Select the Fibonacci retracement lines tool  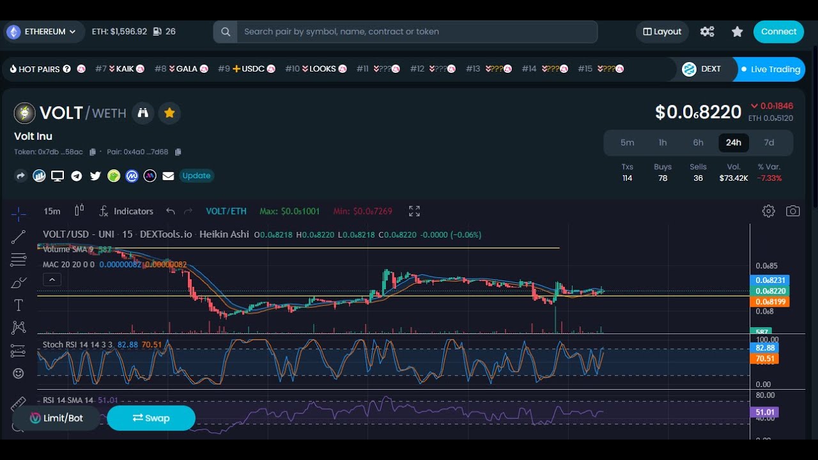point(19,259)
